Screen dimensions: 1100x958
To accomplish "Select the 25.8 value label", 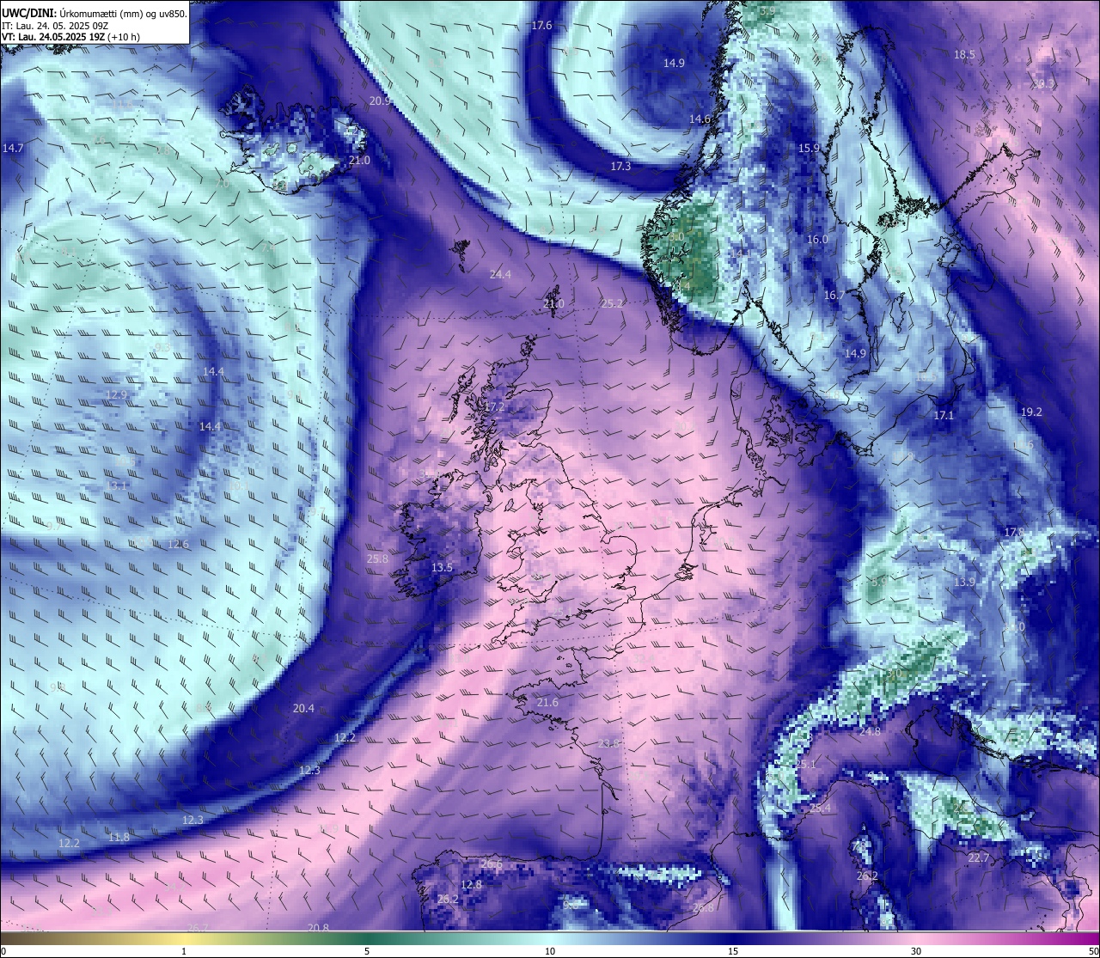I will coord(377,559).
